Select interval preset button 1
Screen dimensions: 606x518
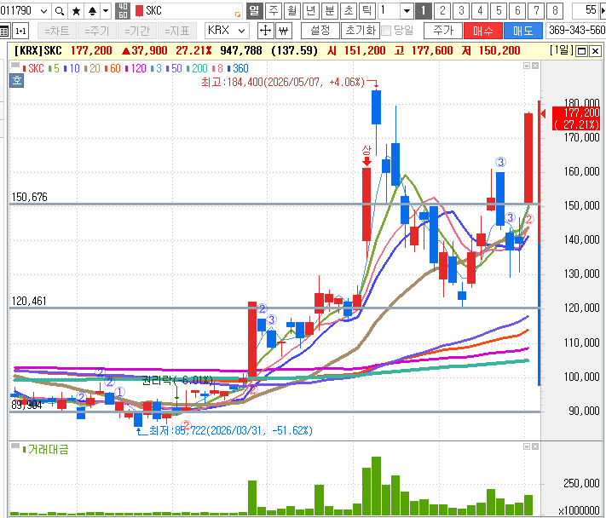pyautogui.click(x=424, y=11)
